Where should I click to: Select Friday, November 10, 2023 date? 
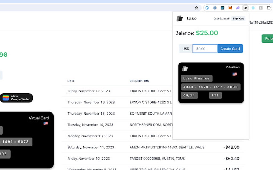(x=89, y=159)
